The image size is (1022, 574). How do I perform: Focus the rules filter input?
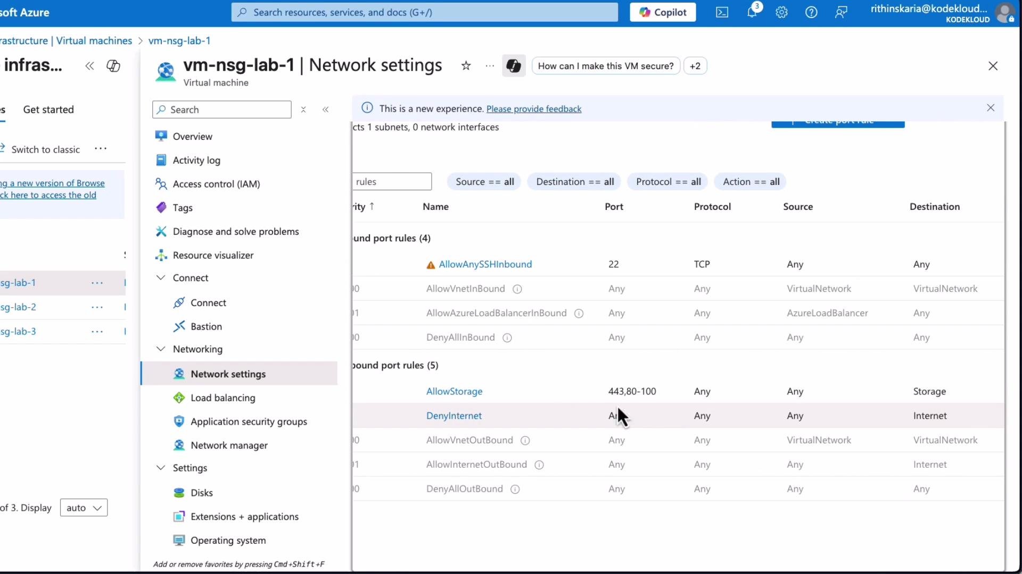point(392,182)
